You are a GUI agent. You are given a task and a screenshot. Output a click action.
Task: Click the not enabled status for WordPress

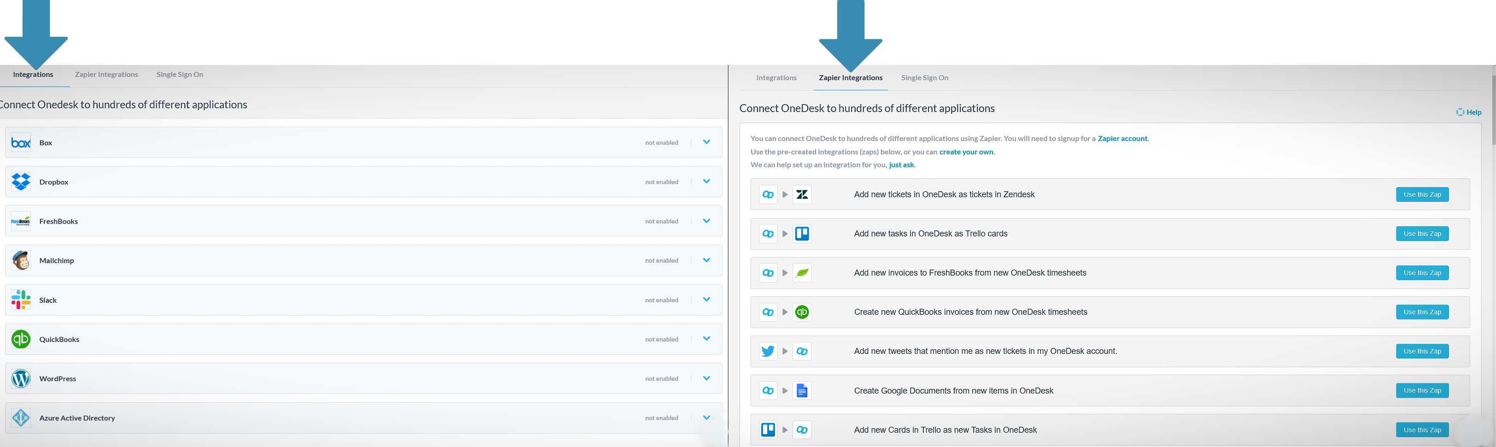pyautogui.click(x=662, y=378)
